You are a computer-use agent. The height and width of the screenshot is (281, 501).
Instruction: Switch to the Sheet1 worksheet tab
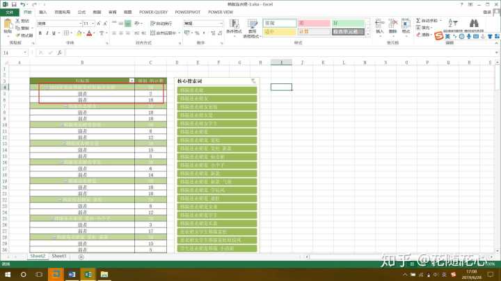click(58, 256)
